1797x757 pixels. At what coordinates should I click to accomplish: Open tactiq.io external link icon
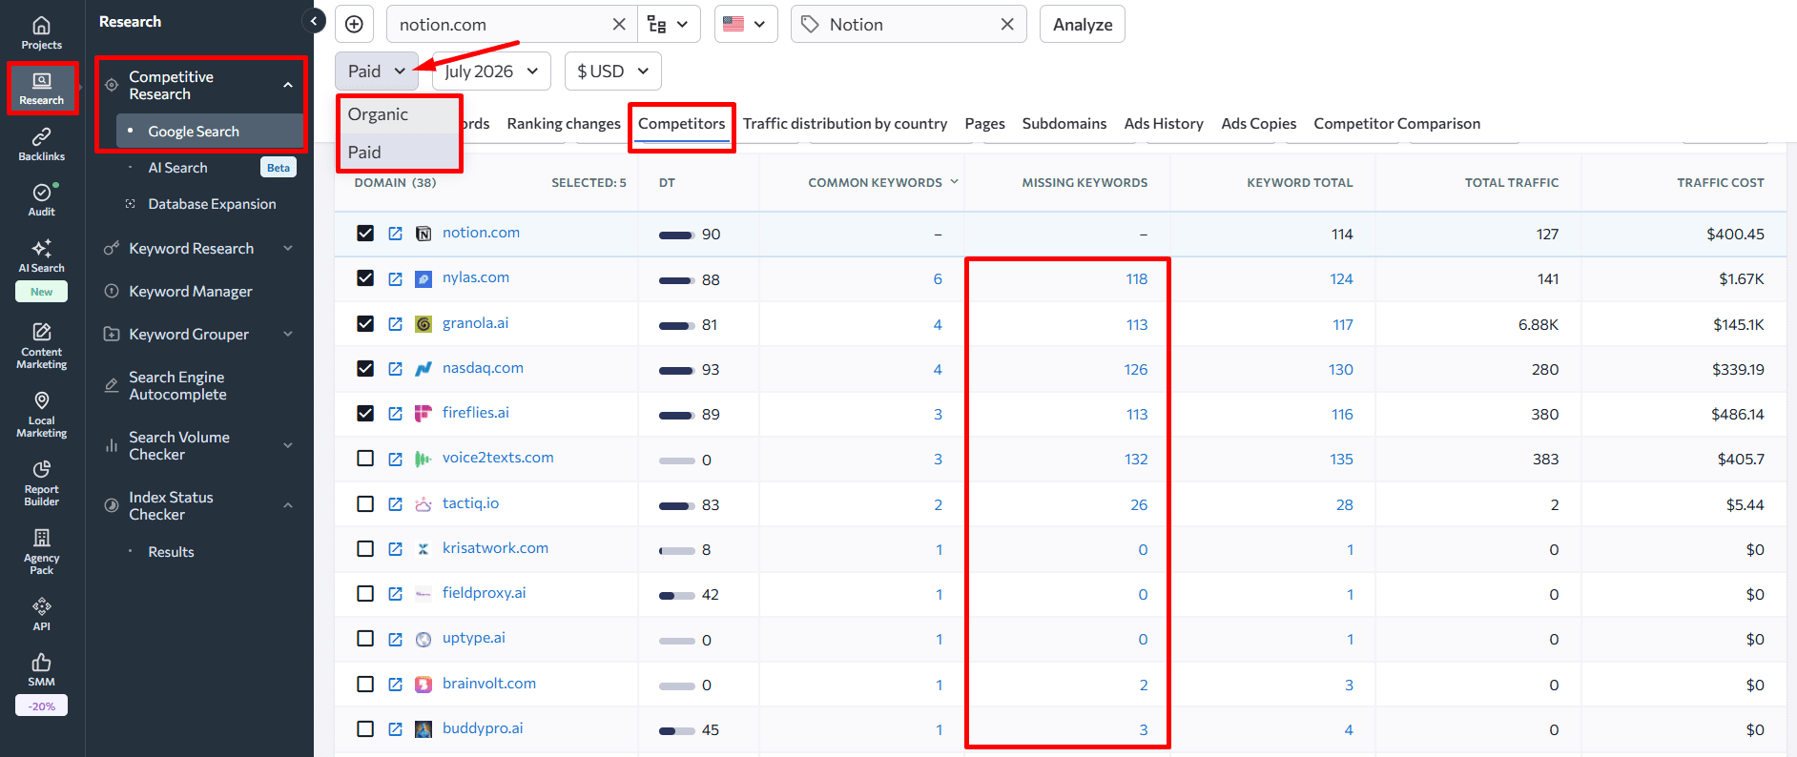pyautogui.click(x=395, y=504)
